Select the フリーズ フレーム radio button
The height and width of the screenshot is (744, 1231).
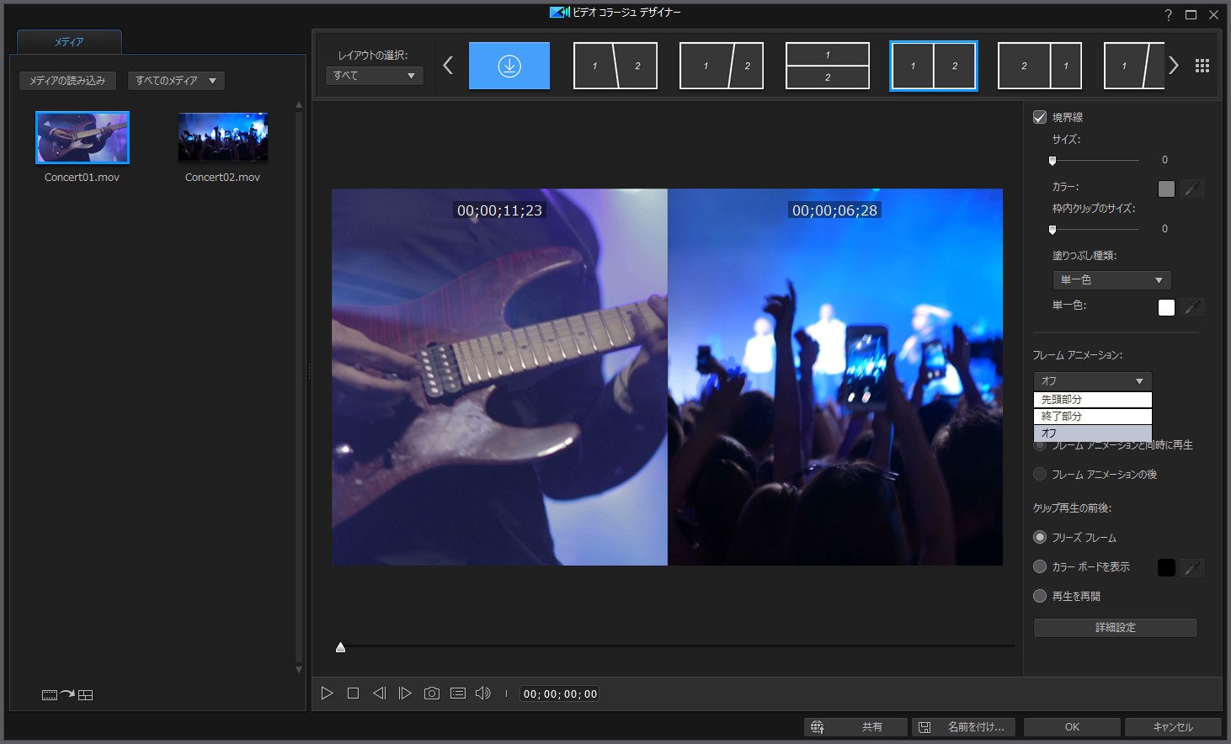pyautogui.click(x=1040, y=537)
